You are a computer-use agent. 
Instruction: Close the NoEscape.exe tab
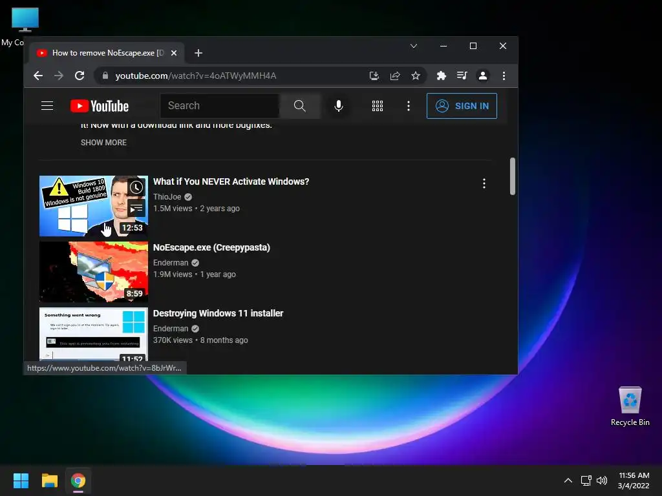[174, 53]
